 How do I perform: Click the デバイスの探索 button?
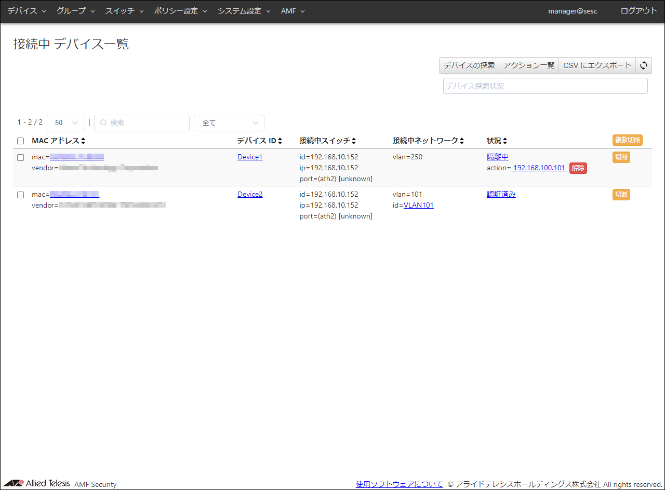[x=469, y=65]
